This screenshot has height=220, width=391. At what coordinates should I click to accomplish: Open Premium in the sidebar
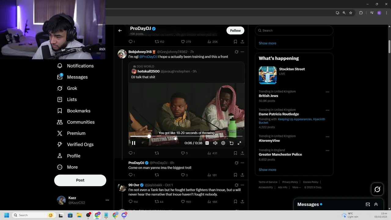[71, 134]
